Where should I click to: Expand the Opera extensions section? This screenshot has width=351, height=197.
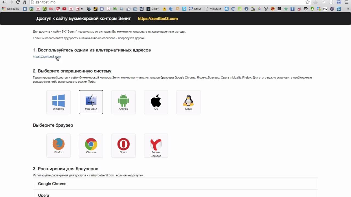pos(175,193)
